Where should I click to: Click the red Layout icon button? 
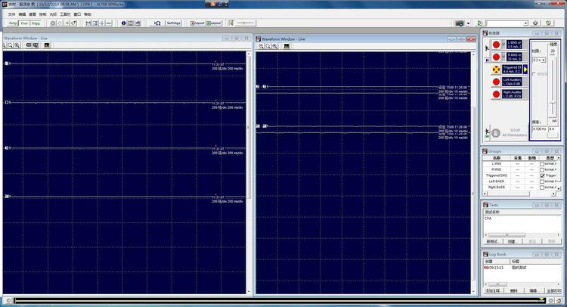click(x=197, y=23)
